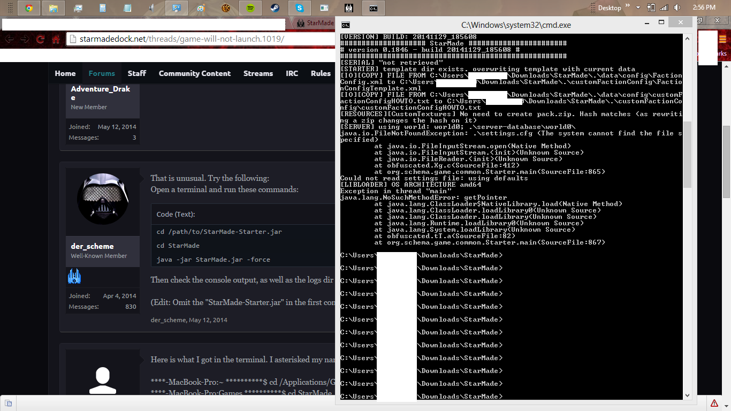
Task: Click the Chrome home button
Action: pos(56,40)
